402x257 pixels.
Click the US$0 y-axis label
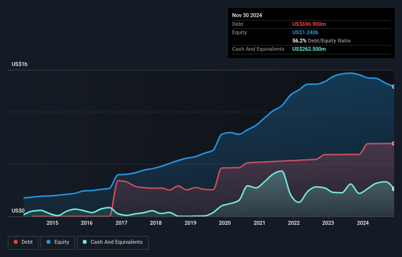point(18,211)
